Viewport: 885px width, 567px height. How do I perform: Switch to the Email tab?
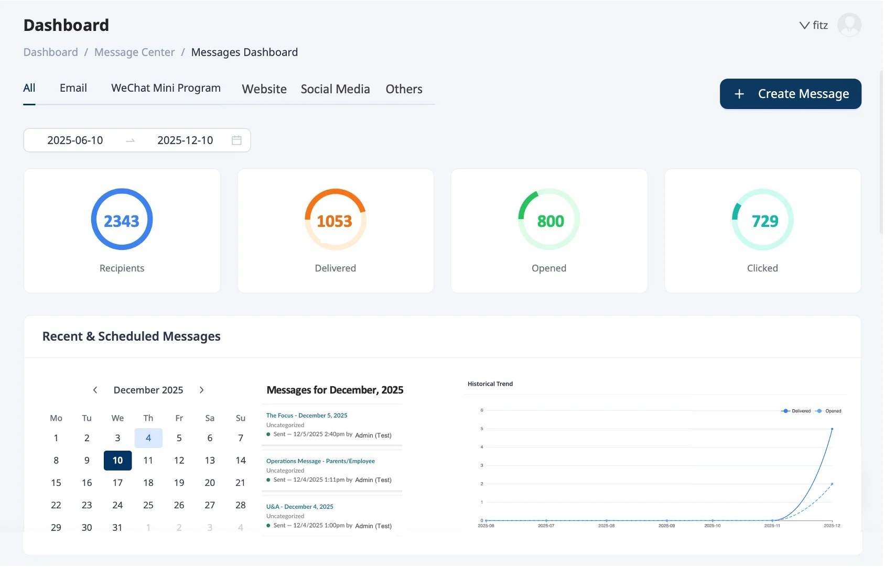pyautogui.click(x=73, y=88)
